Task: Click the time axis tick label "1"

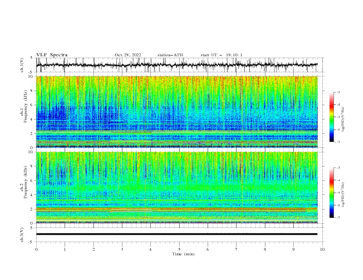Action: point(65,249)
